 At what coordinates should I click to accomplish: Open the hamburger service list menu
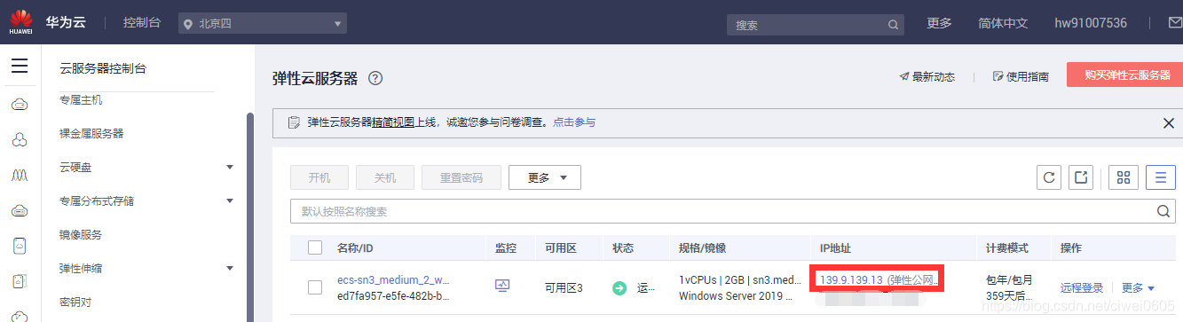20,66
